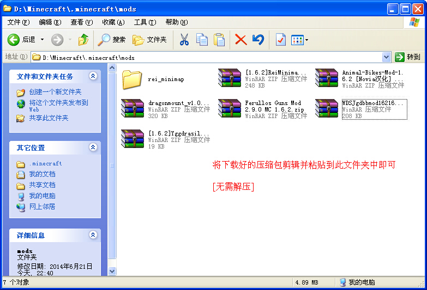The width and height of the screenshot is (427, 290).
Task: Click inside the address bar path
Action: point(207,57)
